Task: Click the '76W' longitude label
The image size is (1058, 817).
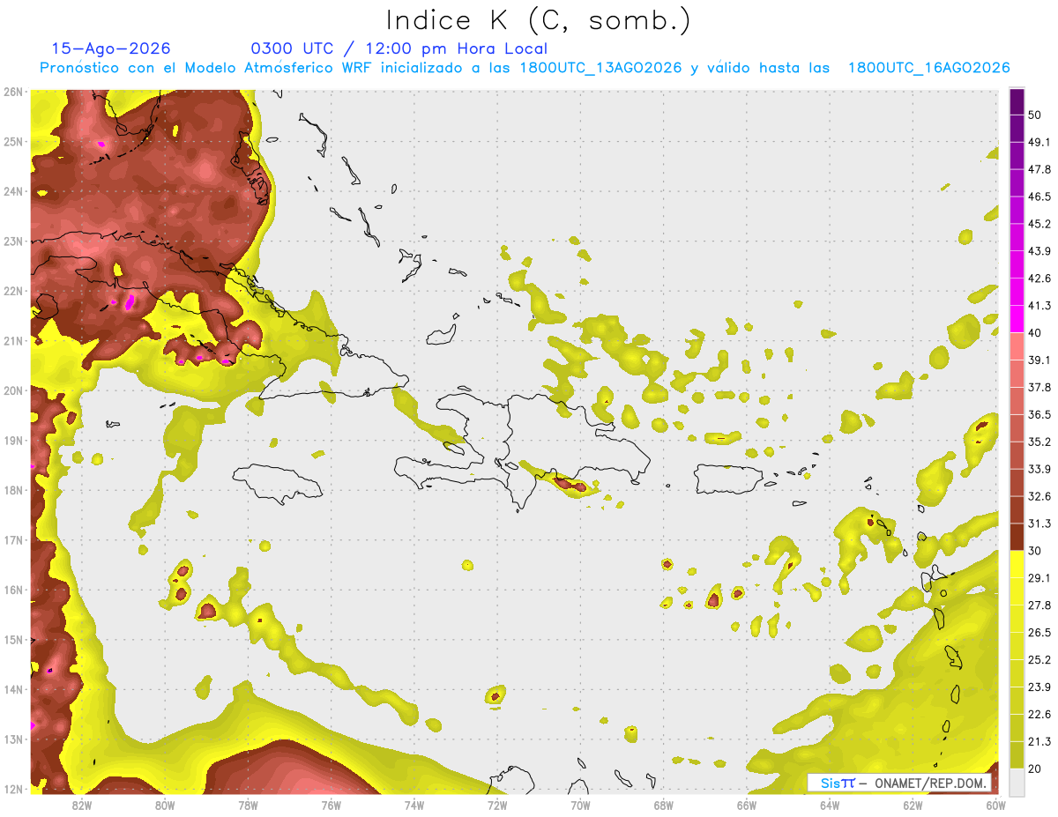Action: [331, 804]
